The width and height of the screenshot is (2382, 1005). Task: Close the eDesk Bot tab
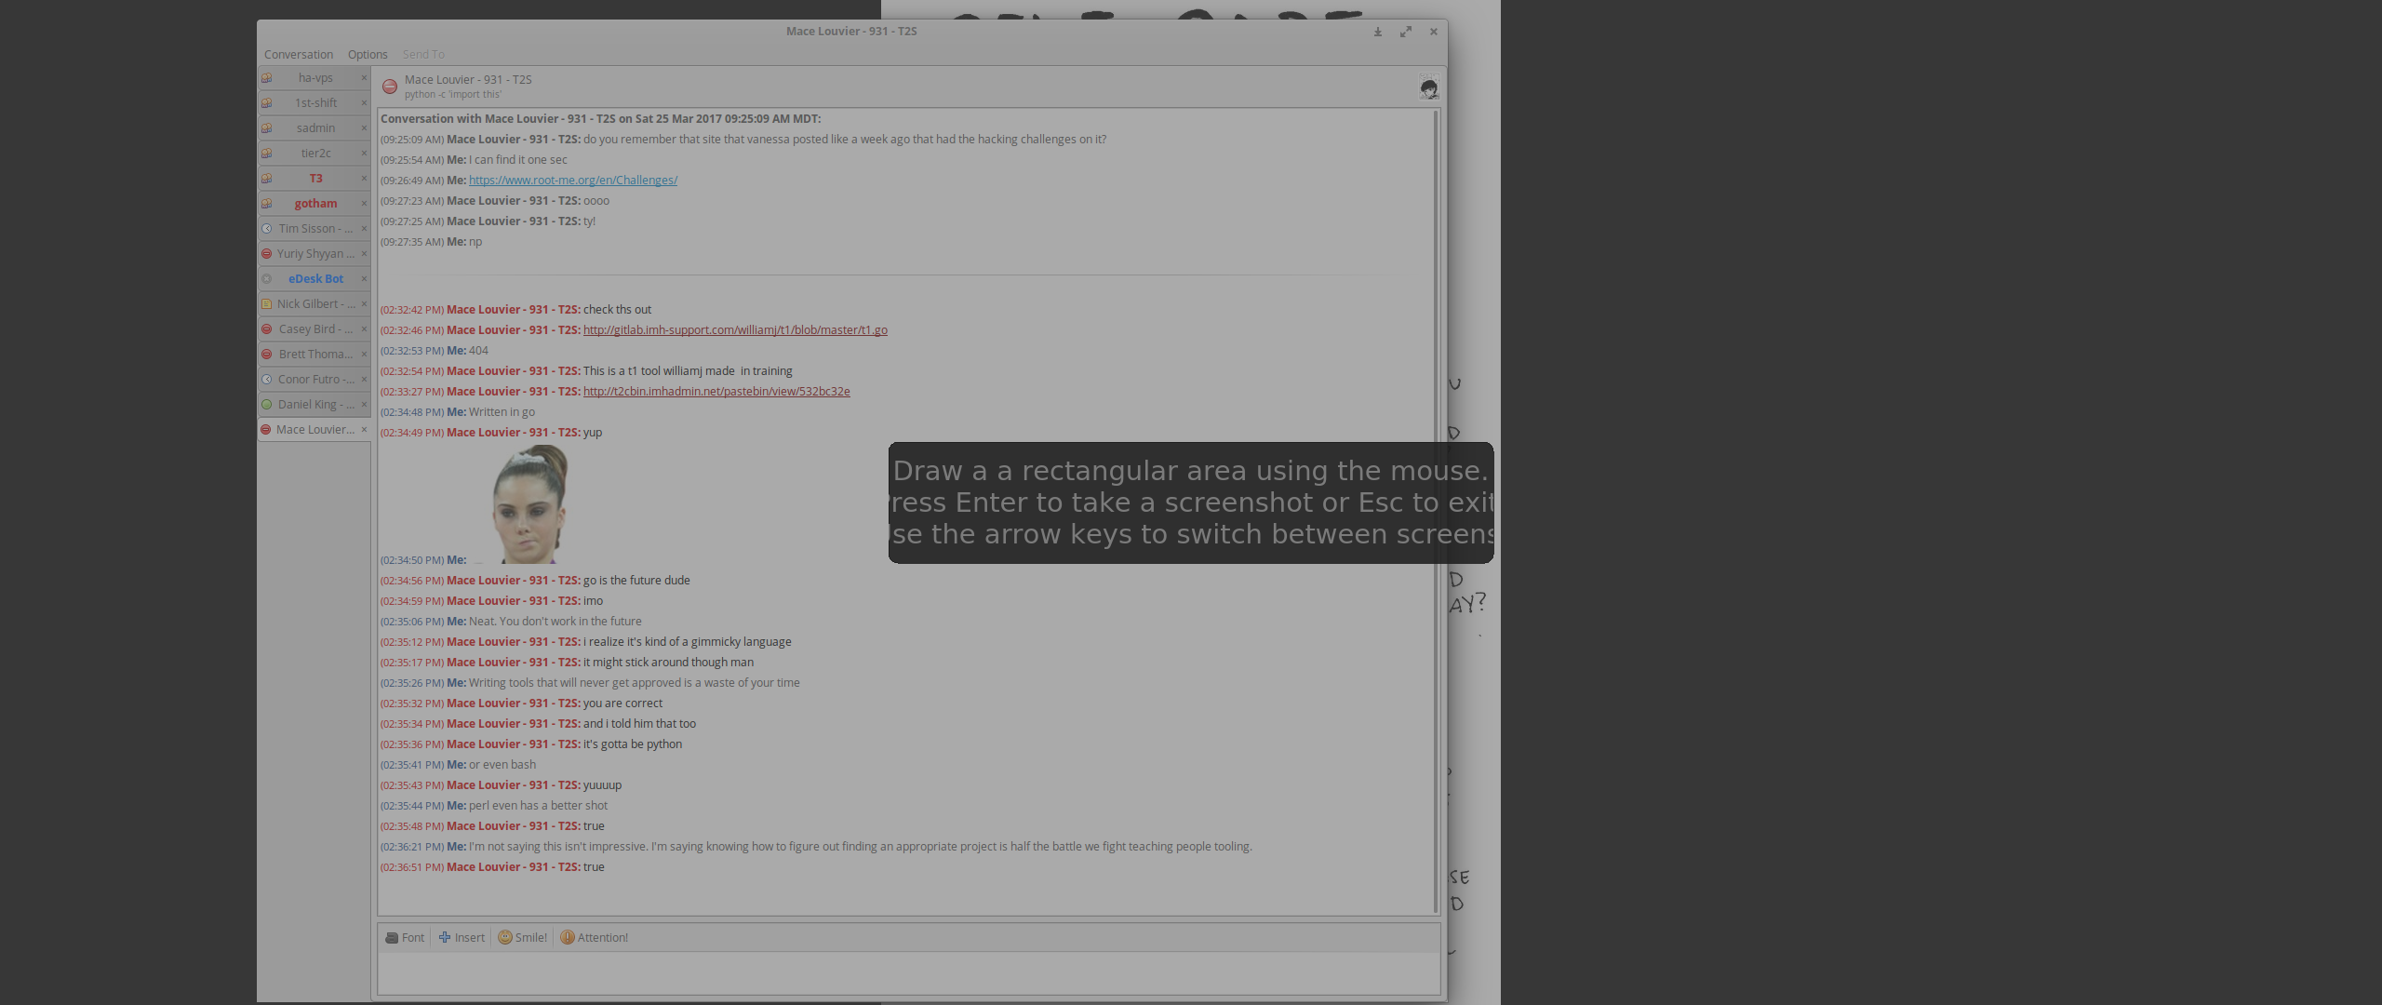point(364,278)
